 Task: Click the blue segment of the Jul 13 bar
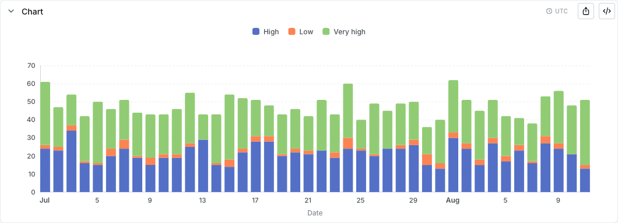tap(203, 166)
